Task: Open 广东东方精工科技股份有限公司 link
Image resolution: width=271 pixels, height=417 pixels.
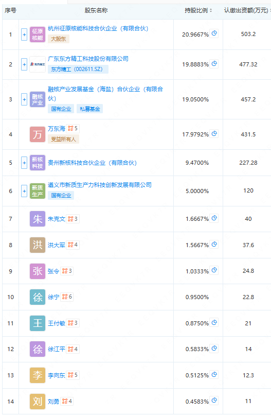Action: 88,59
